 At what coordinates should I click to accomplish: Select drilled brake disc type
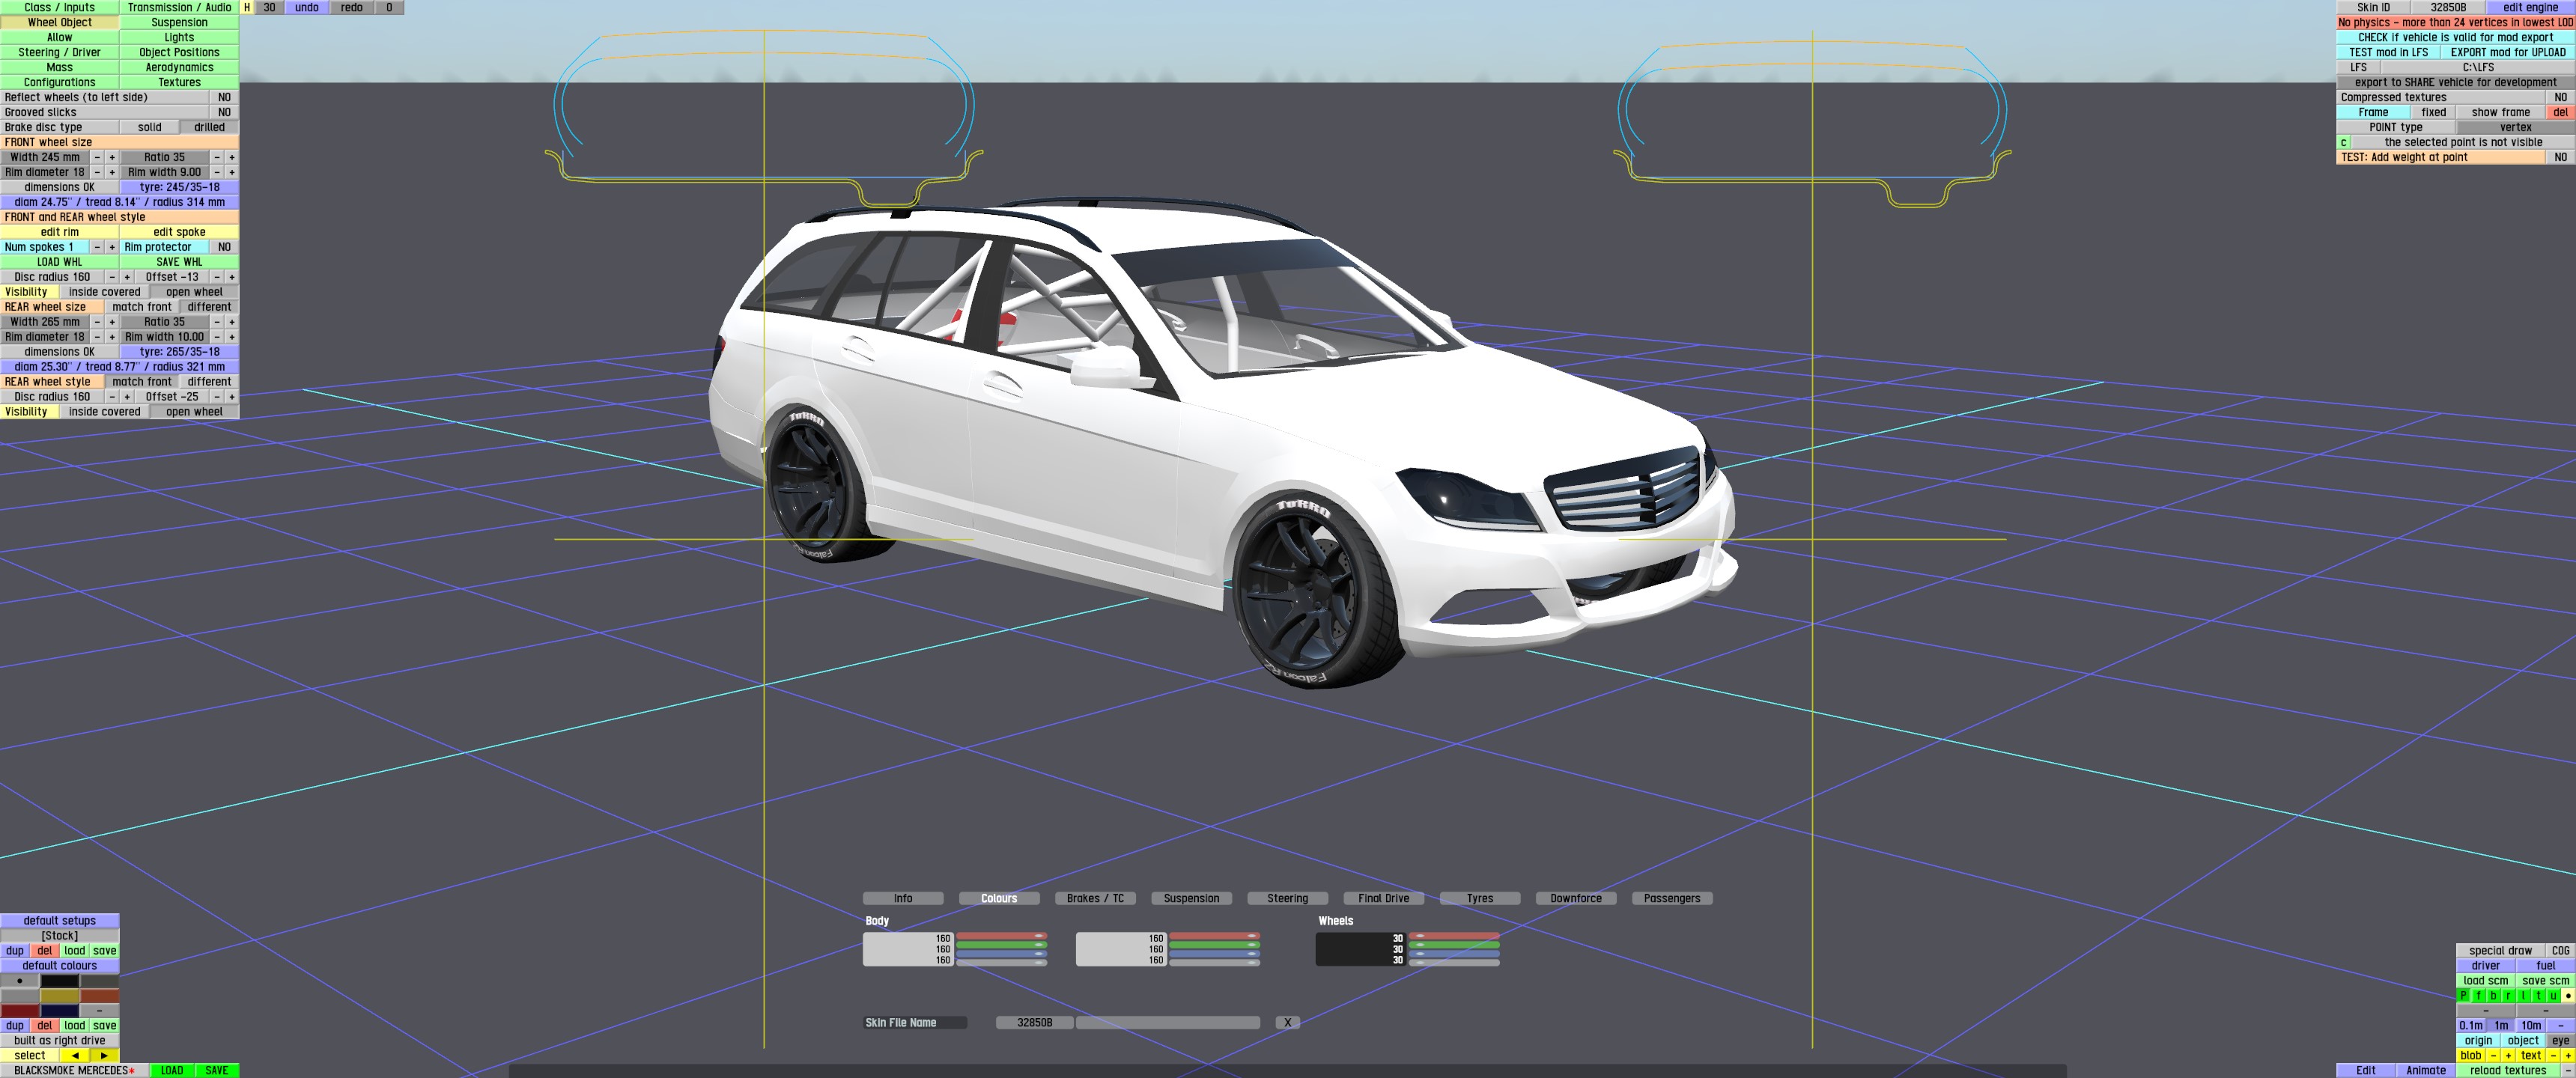click(209, 127)
